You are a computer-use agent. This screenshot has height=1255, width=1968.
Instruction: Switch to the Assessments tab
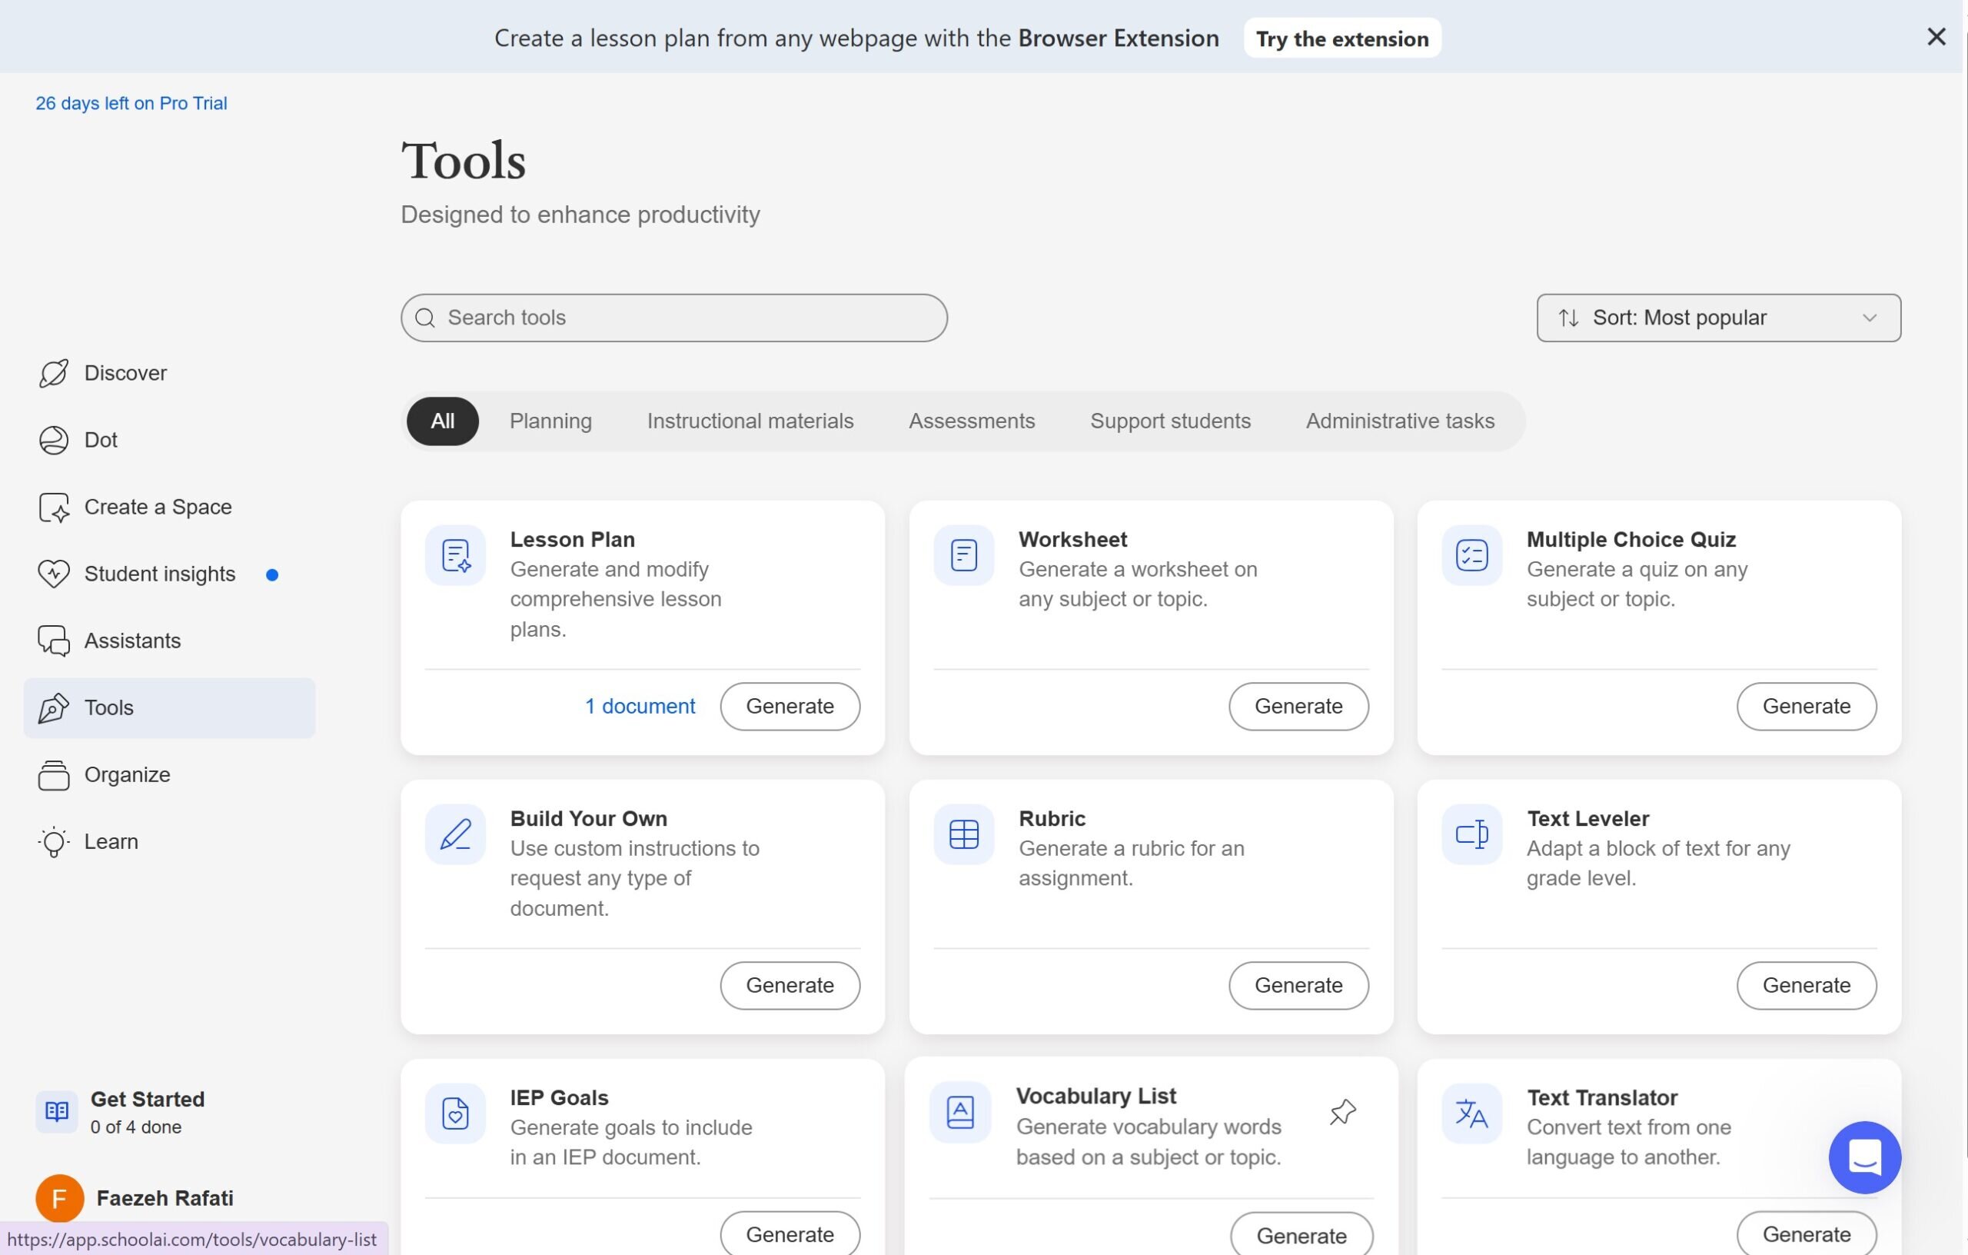click(x=972, y=421)
